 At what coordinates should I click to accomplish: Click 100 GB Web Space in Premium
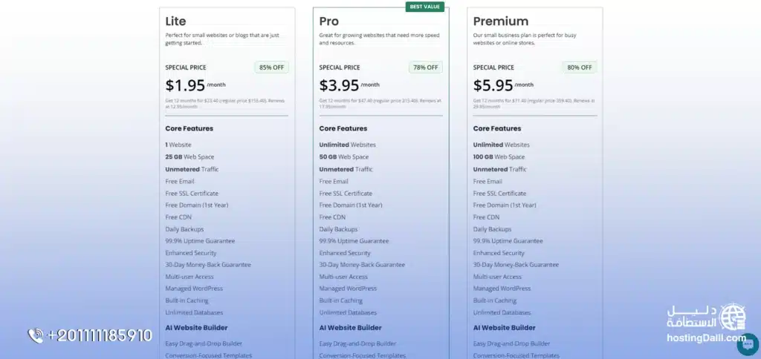point(499,157)
